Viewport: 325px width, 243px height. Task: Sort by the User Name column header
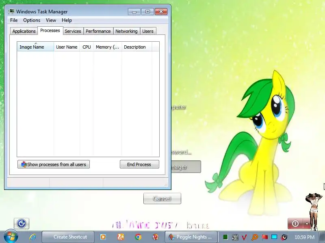(x=67, y=47)
